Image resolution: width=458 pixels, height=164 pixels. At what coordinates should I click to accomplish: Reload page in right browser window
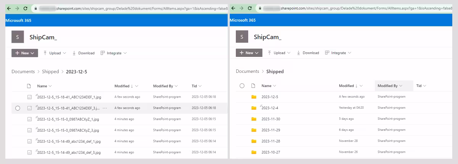pos(250,8)
